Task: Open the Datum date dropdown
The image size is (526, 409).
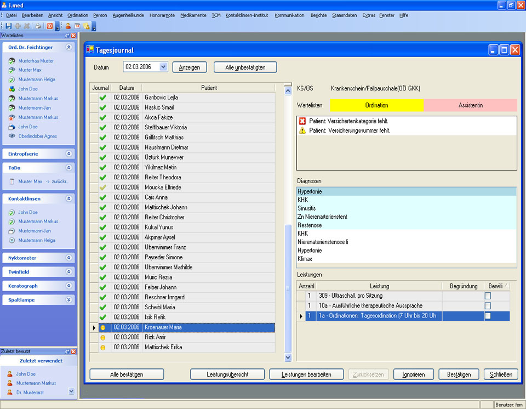Action: click(163, 67)
